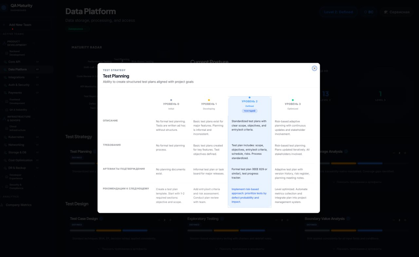Click the Сервисная button in header
419x257 pixels.
point(396,12)
